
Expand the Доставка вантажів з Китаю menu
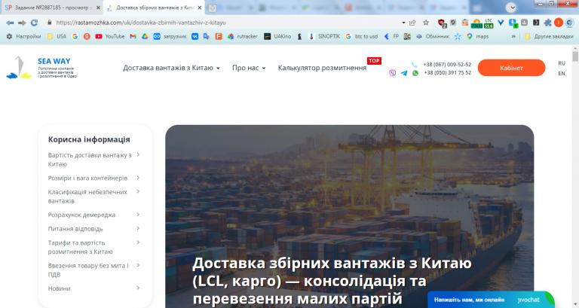coord(171,68)
